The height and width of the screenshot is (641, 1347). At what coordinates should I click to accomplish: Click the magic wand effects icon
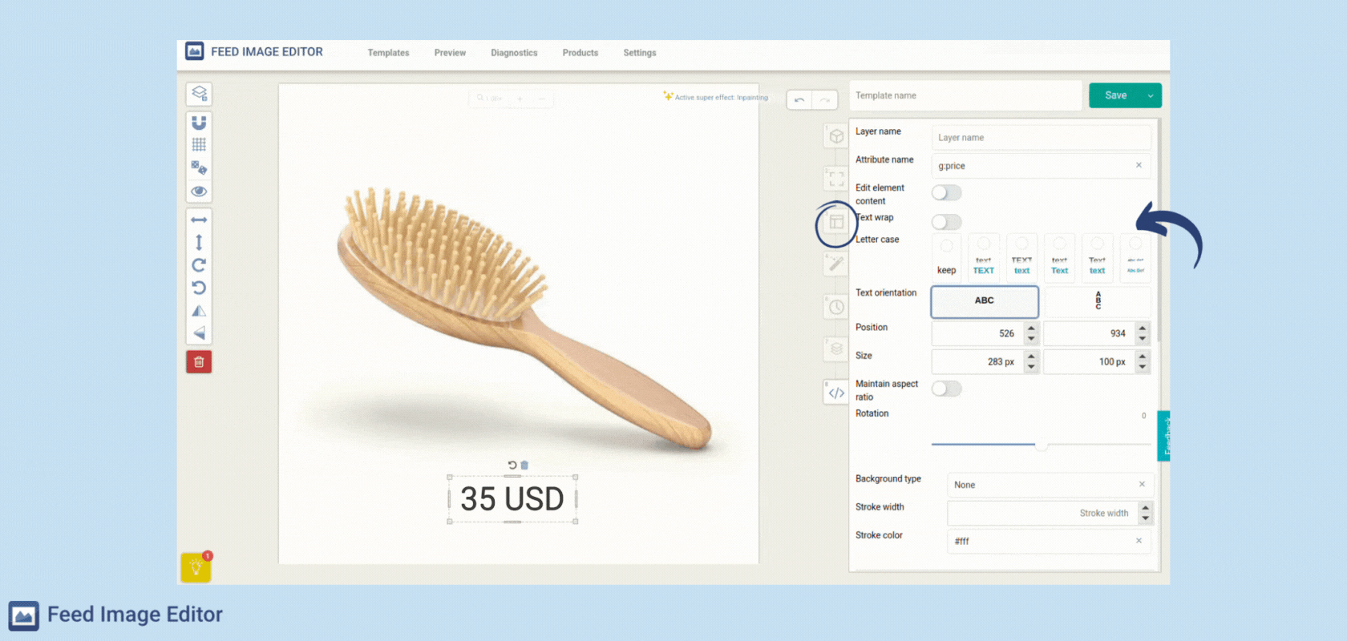(x=836, y=263)
